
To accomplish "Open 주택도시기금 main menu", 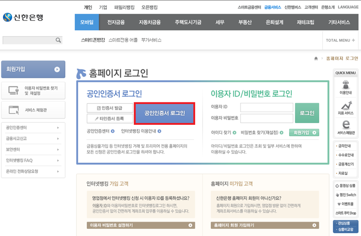I will click(188, 22).
